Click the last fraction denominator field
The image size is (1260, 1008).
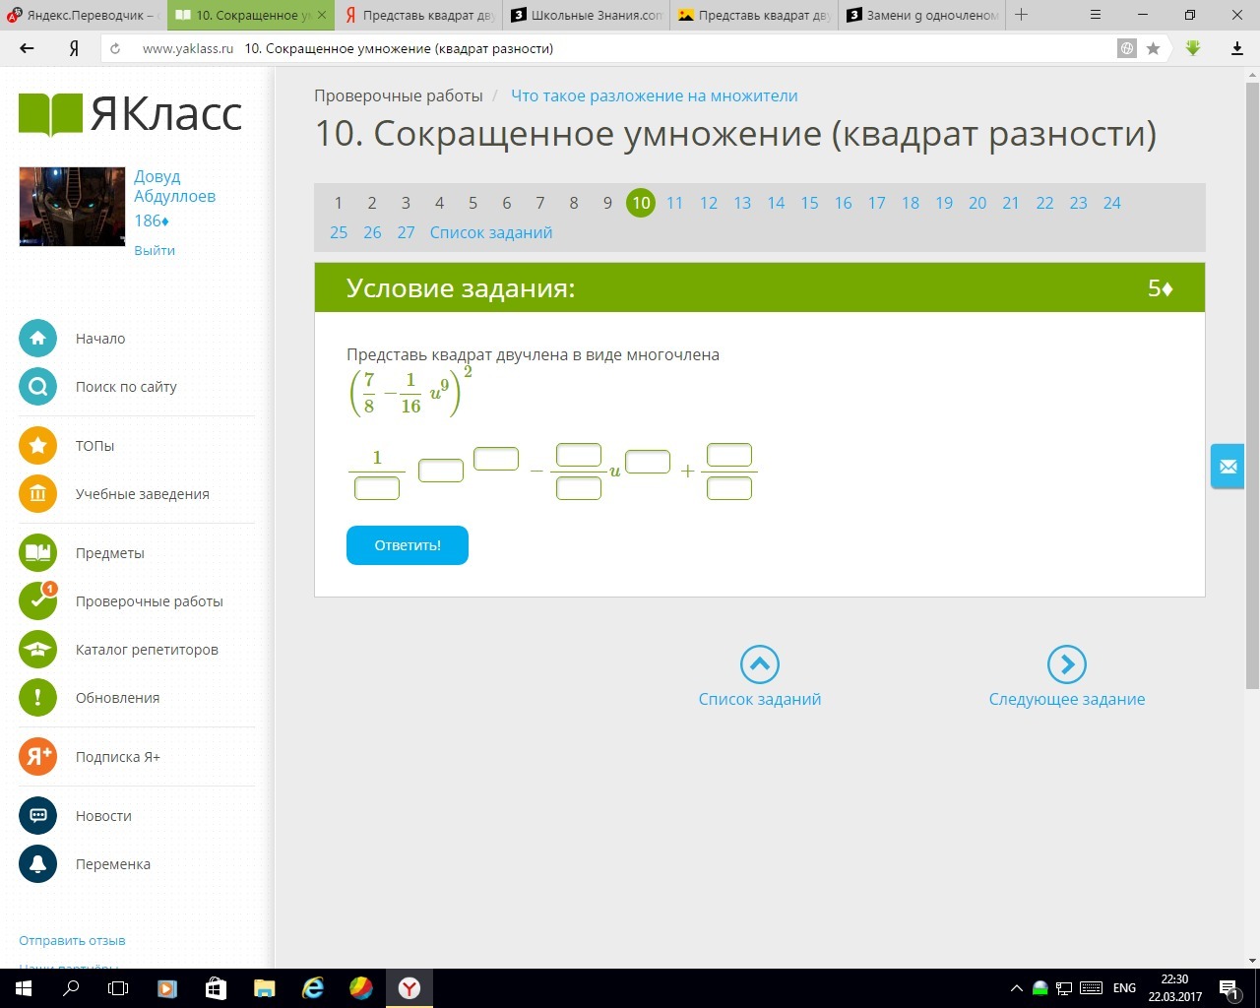[x=729, y=487]
